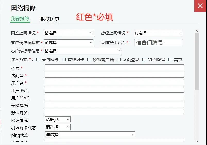Viewport: 207px width, 145px height.
Task: Open the 客户端连接状态 dropdown
Action: point(68,42)
